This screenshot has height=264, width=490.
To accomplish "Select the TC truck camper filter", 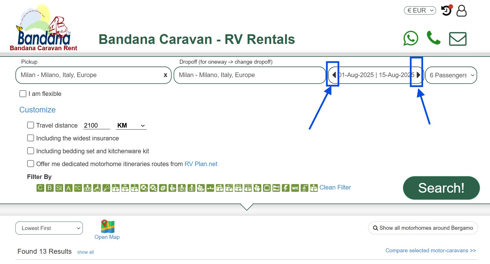I will 78,188.
